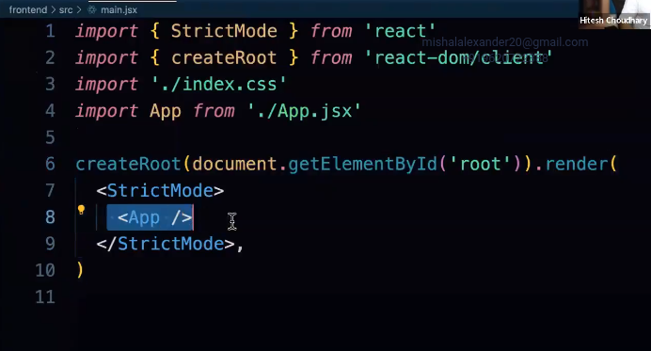This screenshot has height=351, width=651.
Task: Click line number 4 in the gutter
Action: tap(50, 111)
